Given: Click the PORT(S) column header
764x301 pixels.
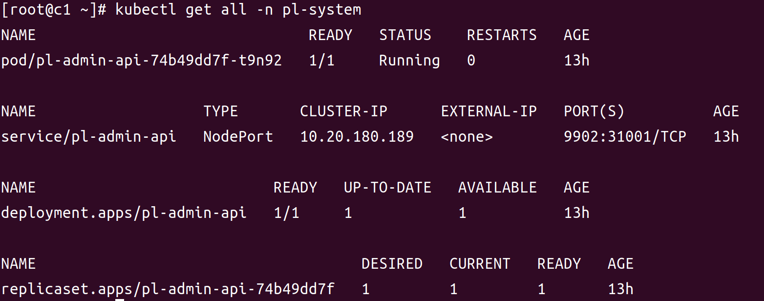Looking at the screenshot, I should pos(594,111).
